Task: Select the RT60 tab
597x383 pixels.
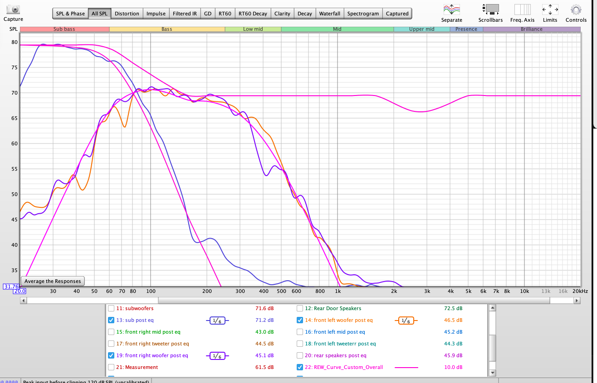Action: [x=225, y=14]
